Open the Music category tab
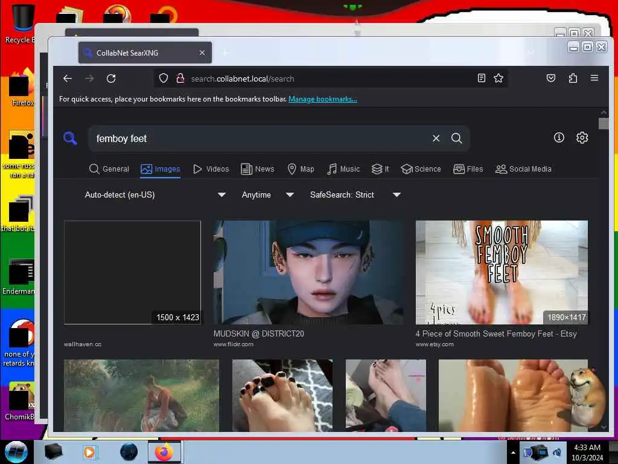618x464 pixels. (343, 169)
